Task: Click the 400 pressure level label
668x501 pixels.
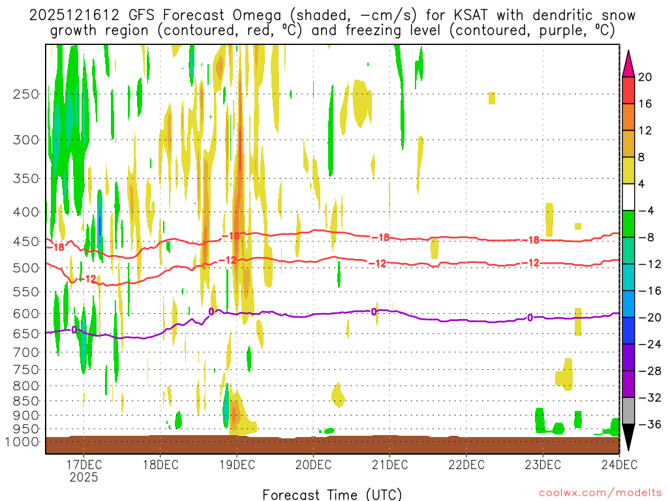Action: [x=26, y=212]
